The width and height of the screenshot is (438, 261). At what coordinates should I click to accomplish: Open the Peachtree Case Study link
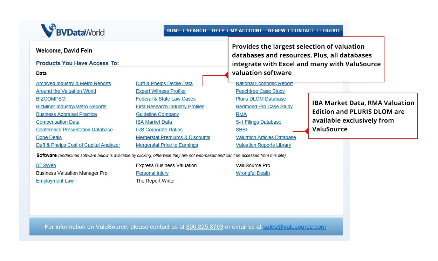(x=260, y=91)
